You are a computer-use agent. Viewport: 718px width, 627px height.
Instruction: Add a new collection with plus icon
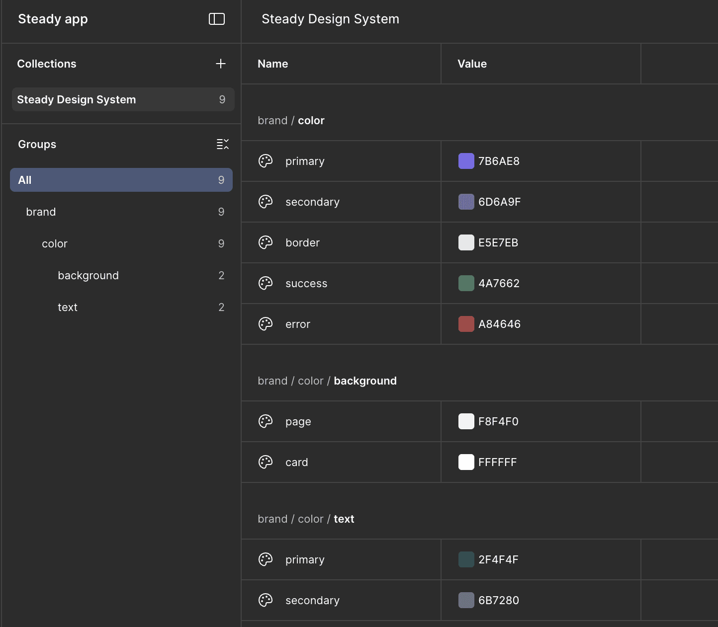pos(221,64)
